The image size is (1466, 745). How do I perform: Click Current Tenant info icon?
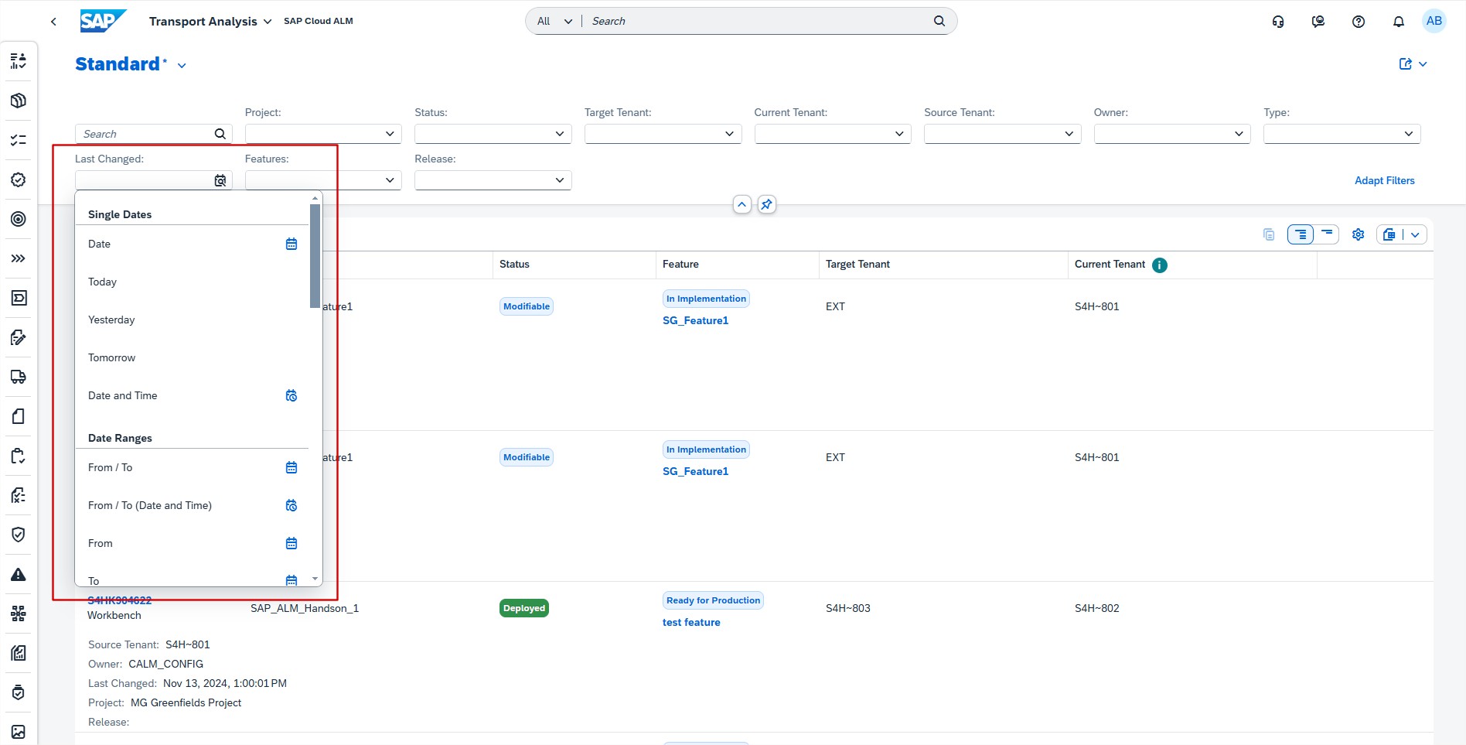point(1159,265)
